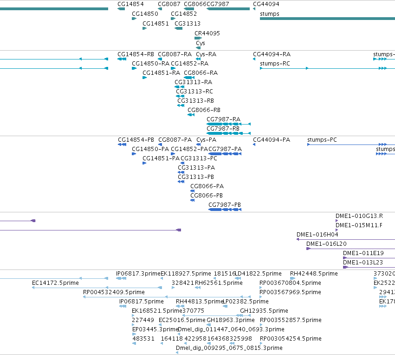
Task: Click the CG7987-PB protein label
Action: [x=225, y=205]
